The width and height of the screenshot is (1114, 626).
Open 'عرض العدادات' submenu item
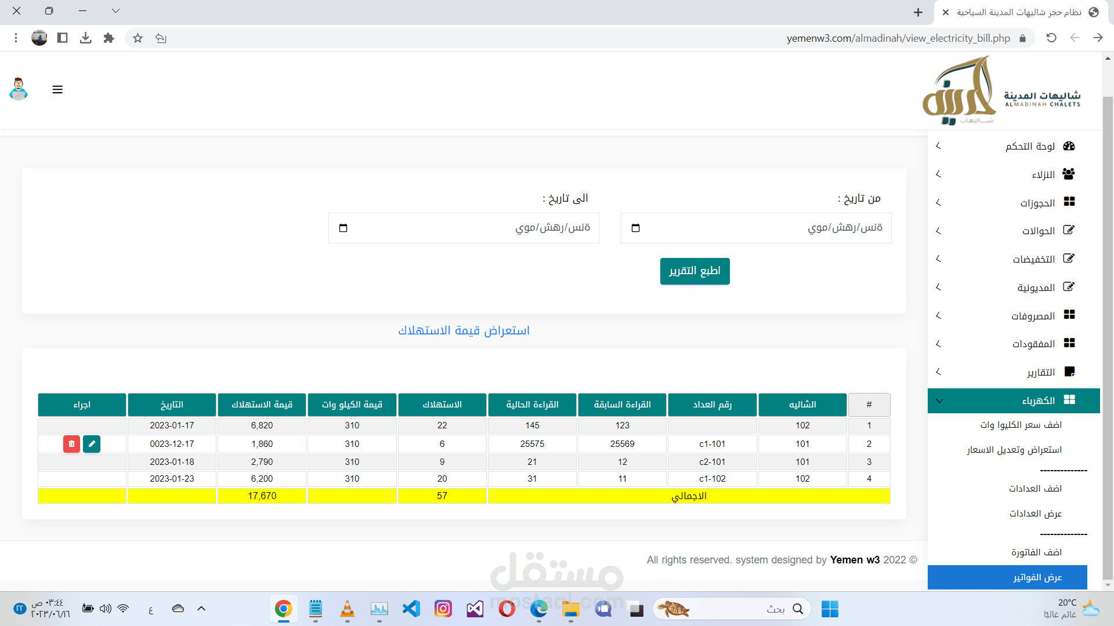(1035, 514)
